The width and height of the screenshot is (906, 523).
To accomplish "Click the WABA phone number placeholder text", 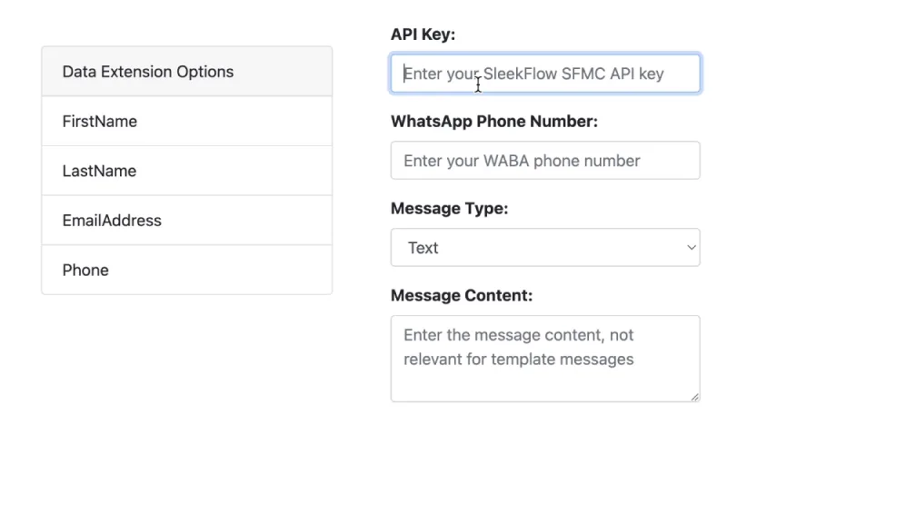I will coord(521,161).
